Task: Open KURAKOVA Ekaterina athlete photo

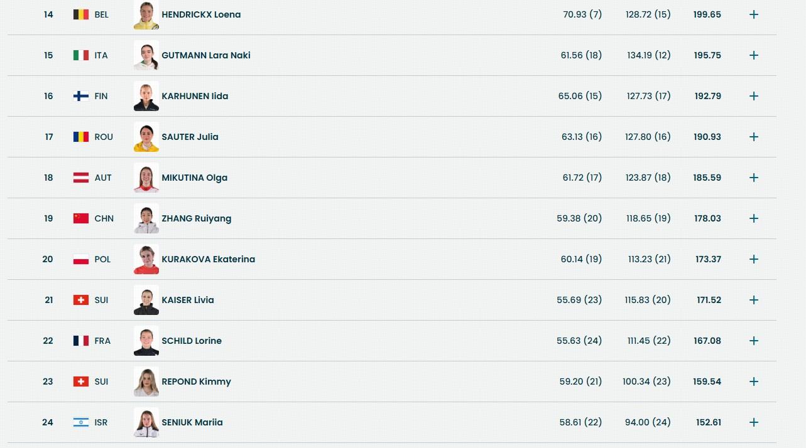Action: (146, 259)
